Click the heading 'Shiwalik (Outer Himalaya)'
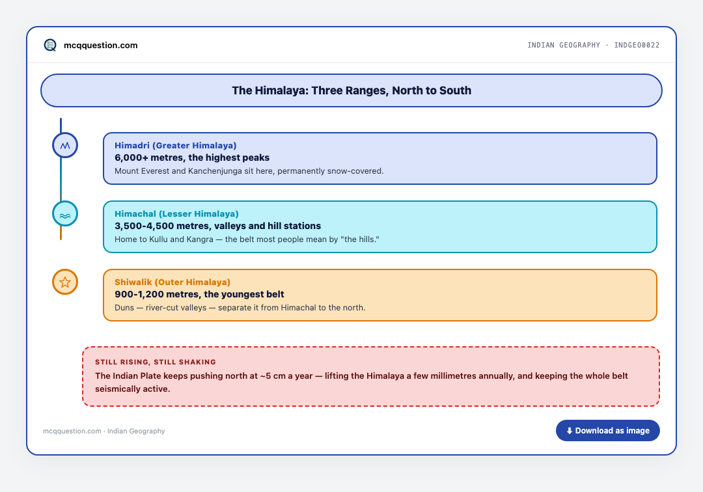This screenshot has width=703, height=492. (x=172, y=282)
